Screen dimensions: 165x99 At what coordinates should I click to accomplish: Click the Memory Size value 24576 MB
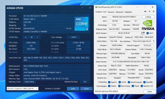(115, 58)
